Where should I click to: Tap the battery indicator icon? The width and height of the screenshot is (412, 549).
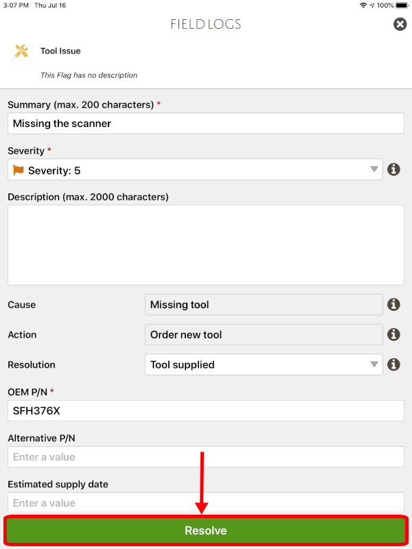[x=402, y=5]
